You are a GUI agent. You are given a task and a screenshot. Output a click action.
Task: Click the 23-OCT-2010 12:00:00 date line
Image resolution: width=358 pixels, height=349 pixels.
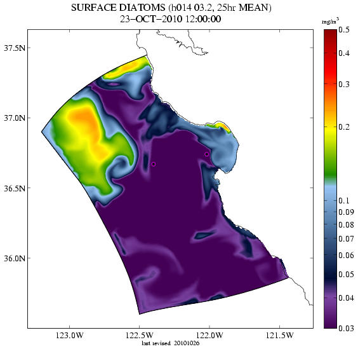point(171,19)
